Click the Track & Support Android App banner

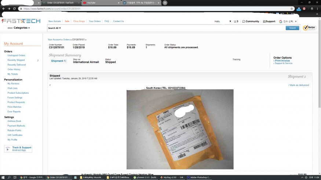[18, 149]
